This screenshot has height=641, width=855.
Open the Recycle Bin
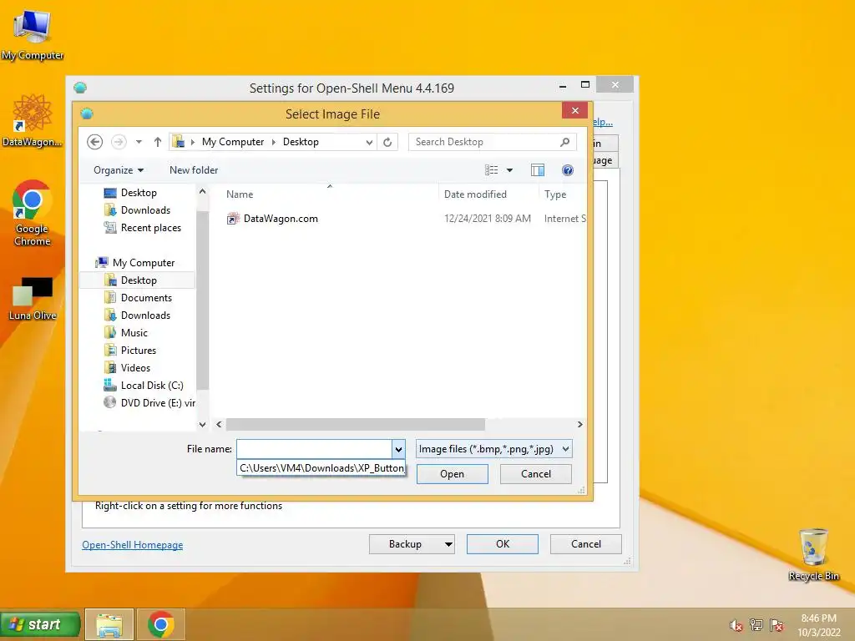coord(813,555)
